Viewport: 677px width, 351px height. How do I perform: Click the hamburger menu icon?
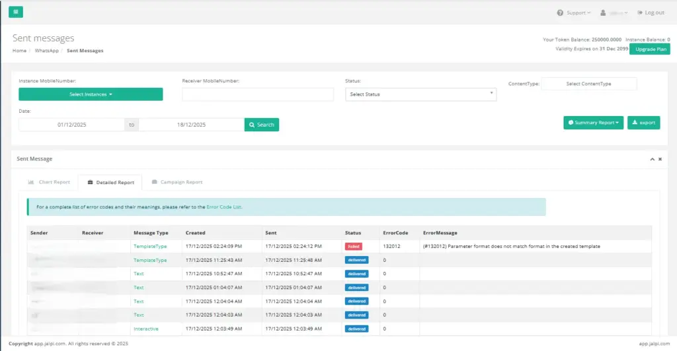click(16, 12)
